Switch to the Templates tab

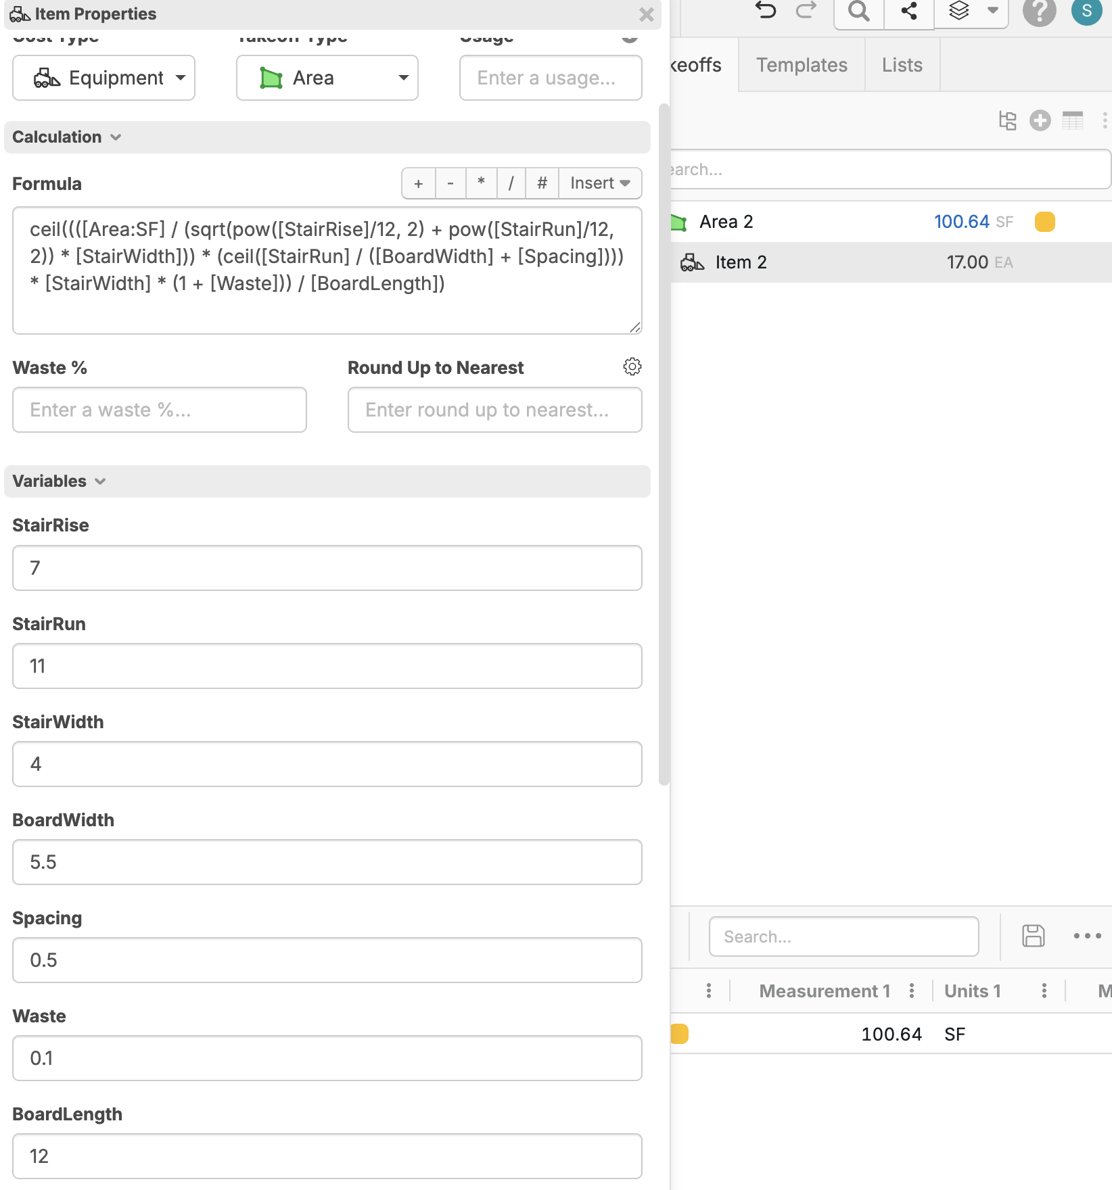(x=802, y=65)
